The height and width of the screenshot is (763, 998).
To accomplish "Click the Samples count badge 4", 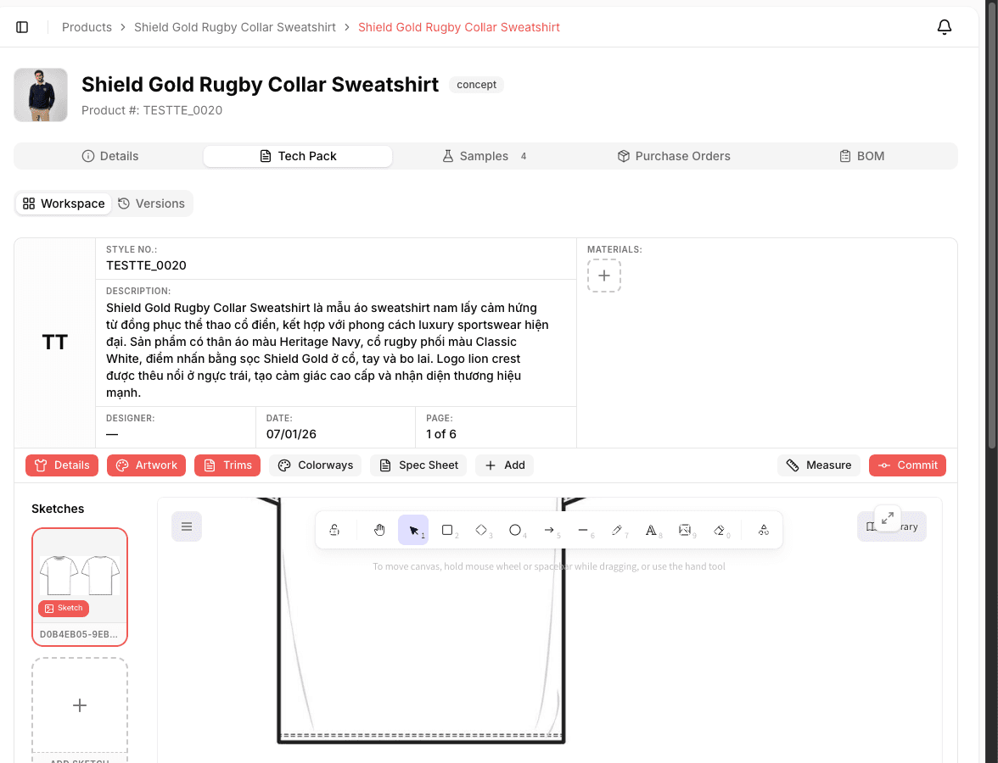I will (523, 156).
